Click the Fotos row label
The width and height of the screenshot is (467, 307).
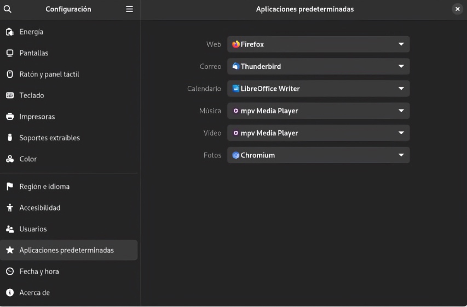[x=212, y=155]
